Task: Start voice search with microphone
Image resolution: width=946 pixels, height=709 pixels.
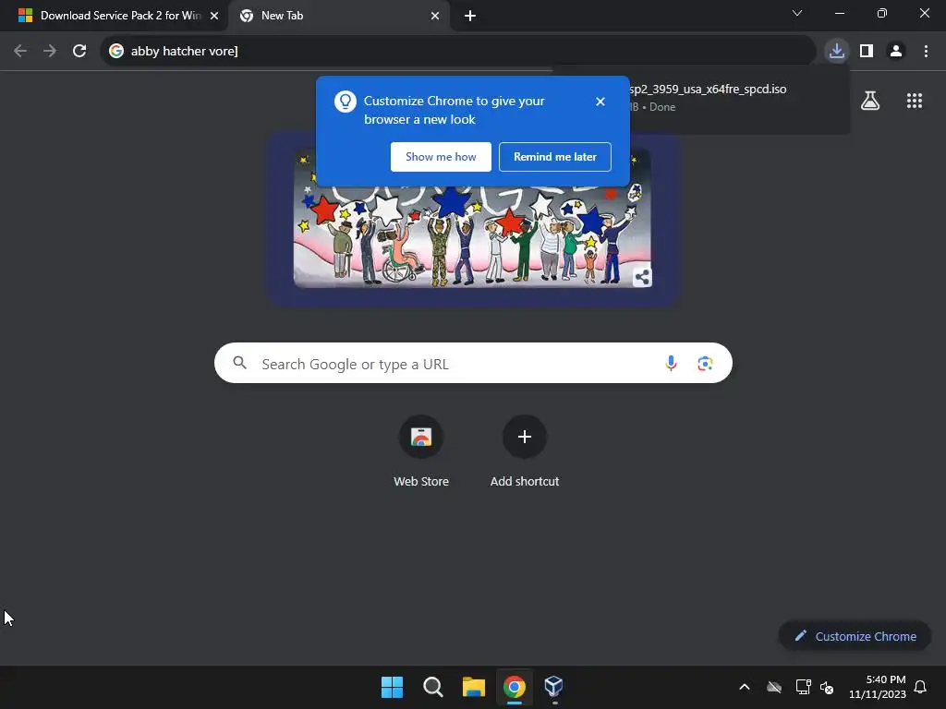Action: tap(671, 363)
